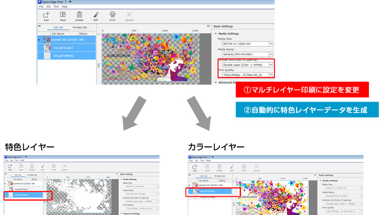Open the Print Quality dropdown in the top window
Image resolution: width=379 pixels, height=215 pixels.
coord(271,75)
